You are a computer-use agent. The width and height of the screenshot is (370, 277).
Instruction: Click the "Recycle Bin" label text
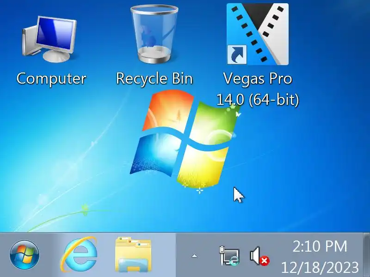154,78
